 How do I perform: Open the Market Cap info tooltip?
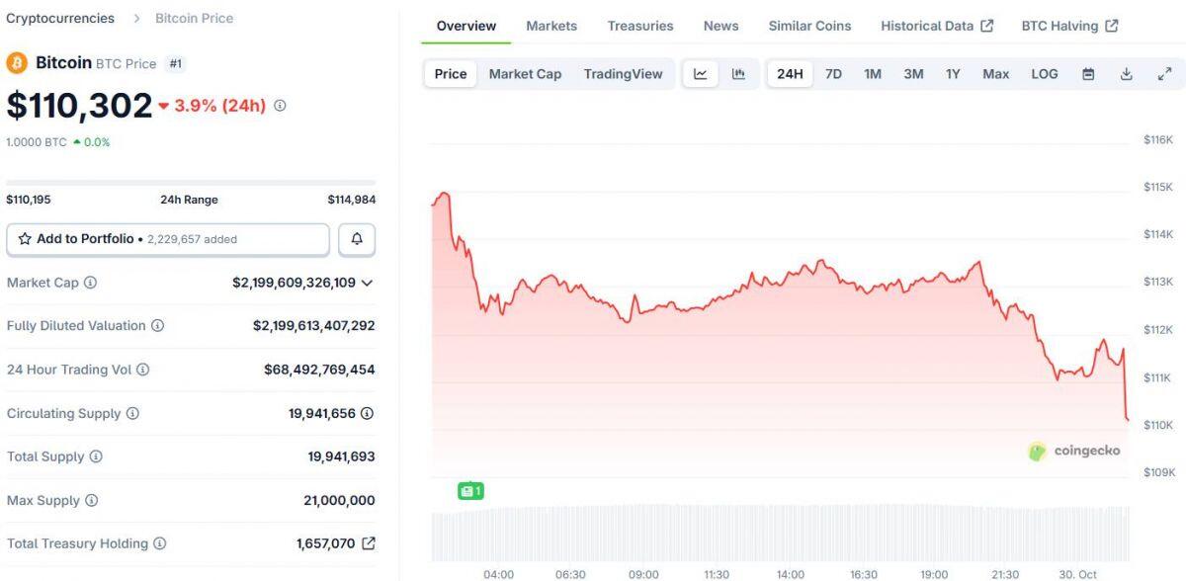coord(90,283)
